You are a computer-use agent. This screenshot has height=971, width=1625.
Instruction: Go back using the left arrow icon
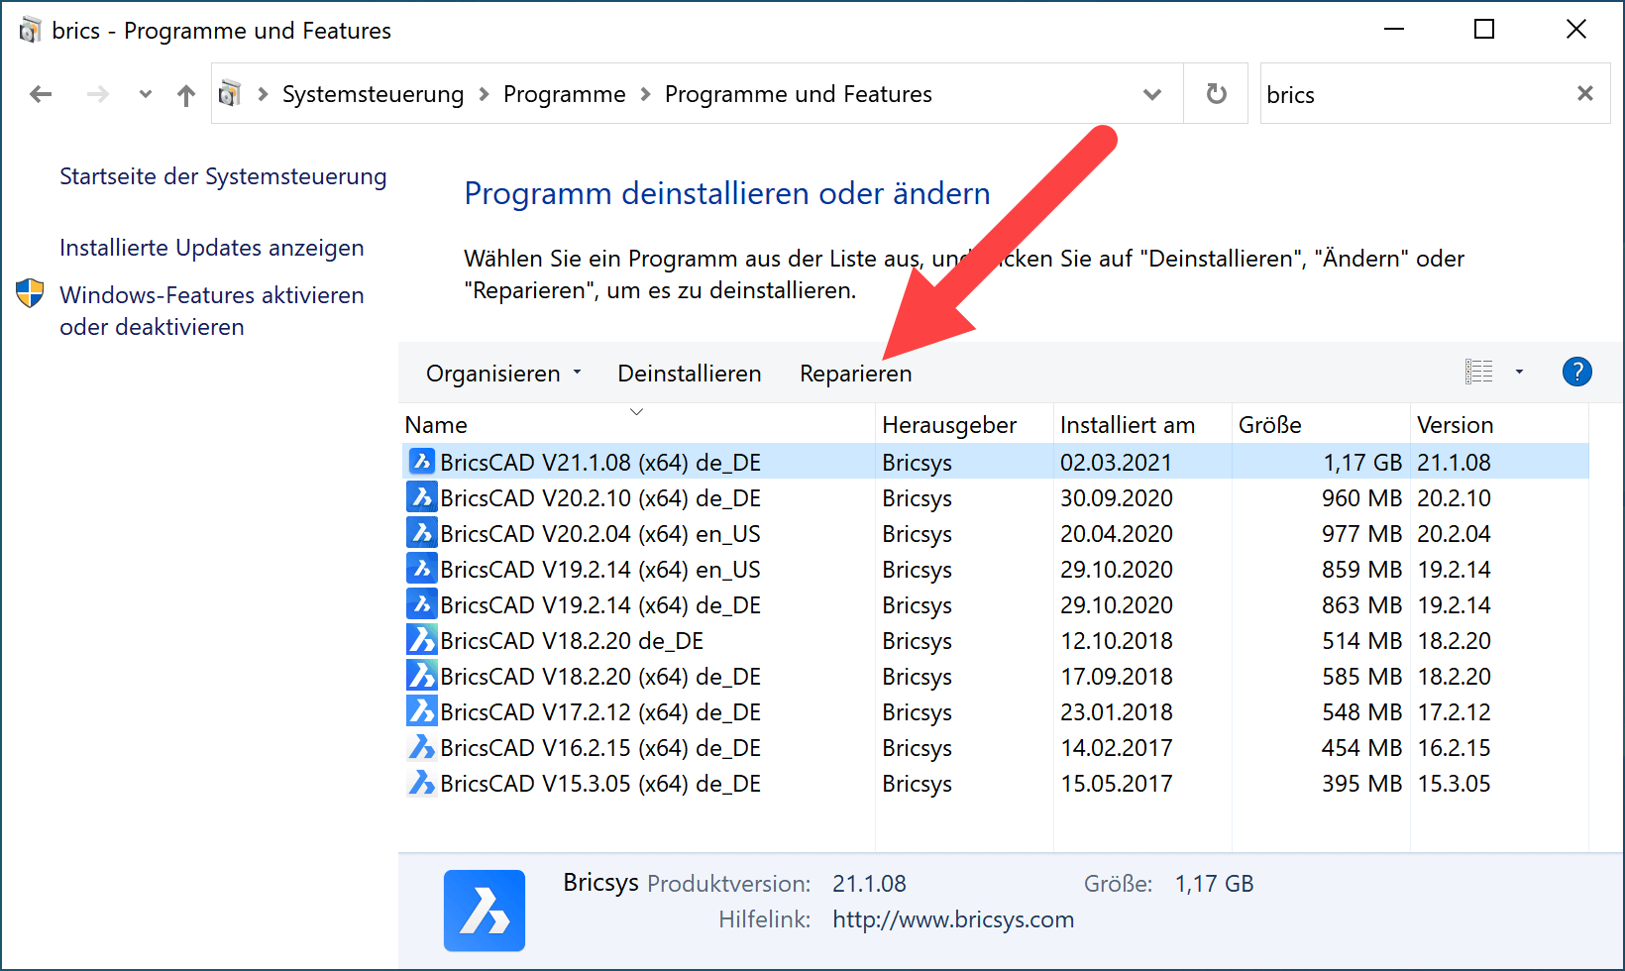pyautogui.click(x=41, y=94)
